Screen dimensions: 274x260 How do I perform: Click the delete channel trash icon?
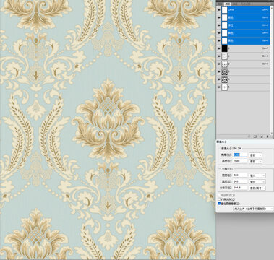267,136
